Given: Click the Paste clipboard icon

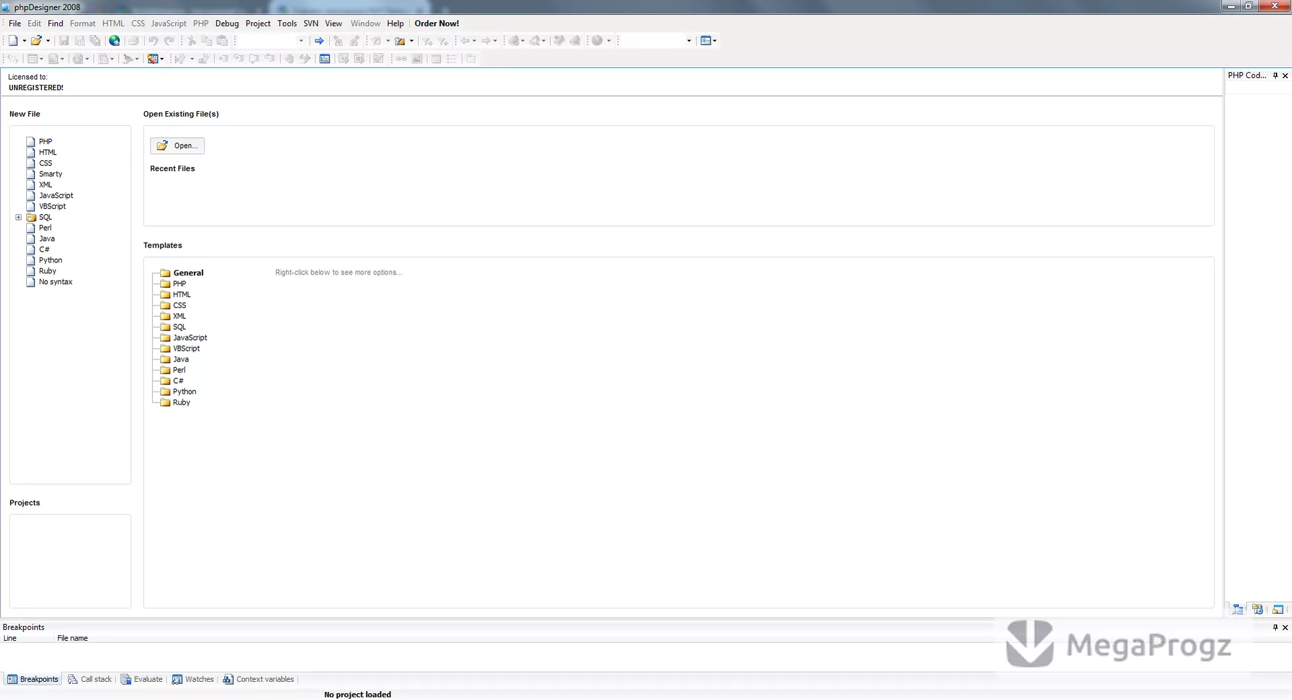Looking at the screenshot, I should tap(222, 40).
